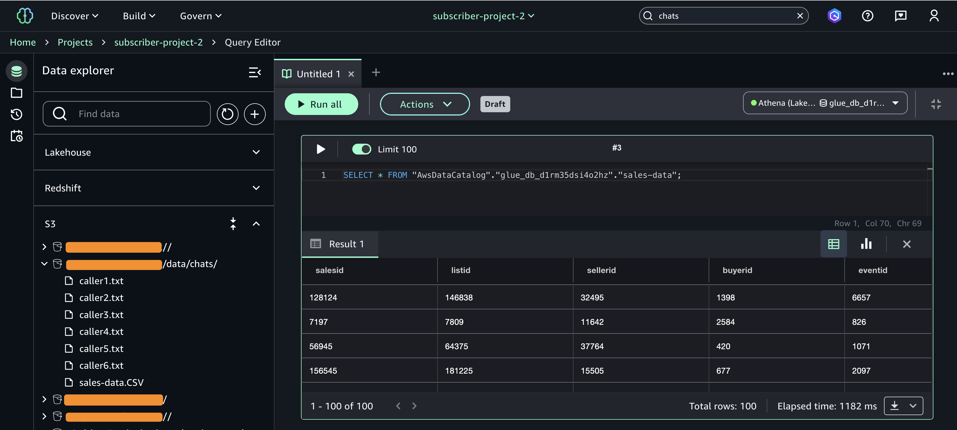Click the add data plus icon

pyautogui.click(x=255, y=114)
